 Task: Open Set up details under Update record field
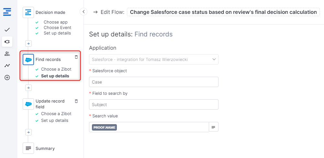[x=55, y=120]
